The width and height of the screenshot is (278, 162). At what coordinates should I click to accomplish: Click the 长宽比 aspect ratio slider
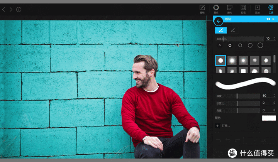[237, 103]
